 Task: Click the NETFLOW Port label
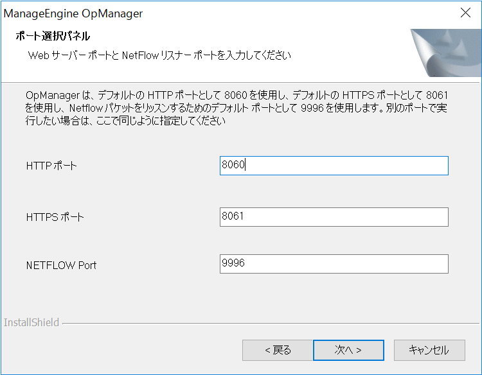click(x=61, y=265)
